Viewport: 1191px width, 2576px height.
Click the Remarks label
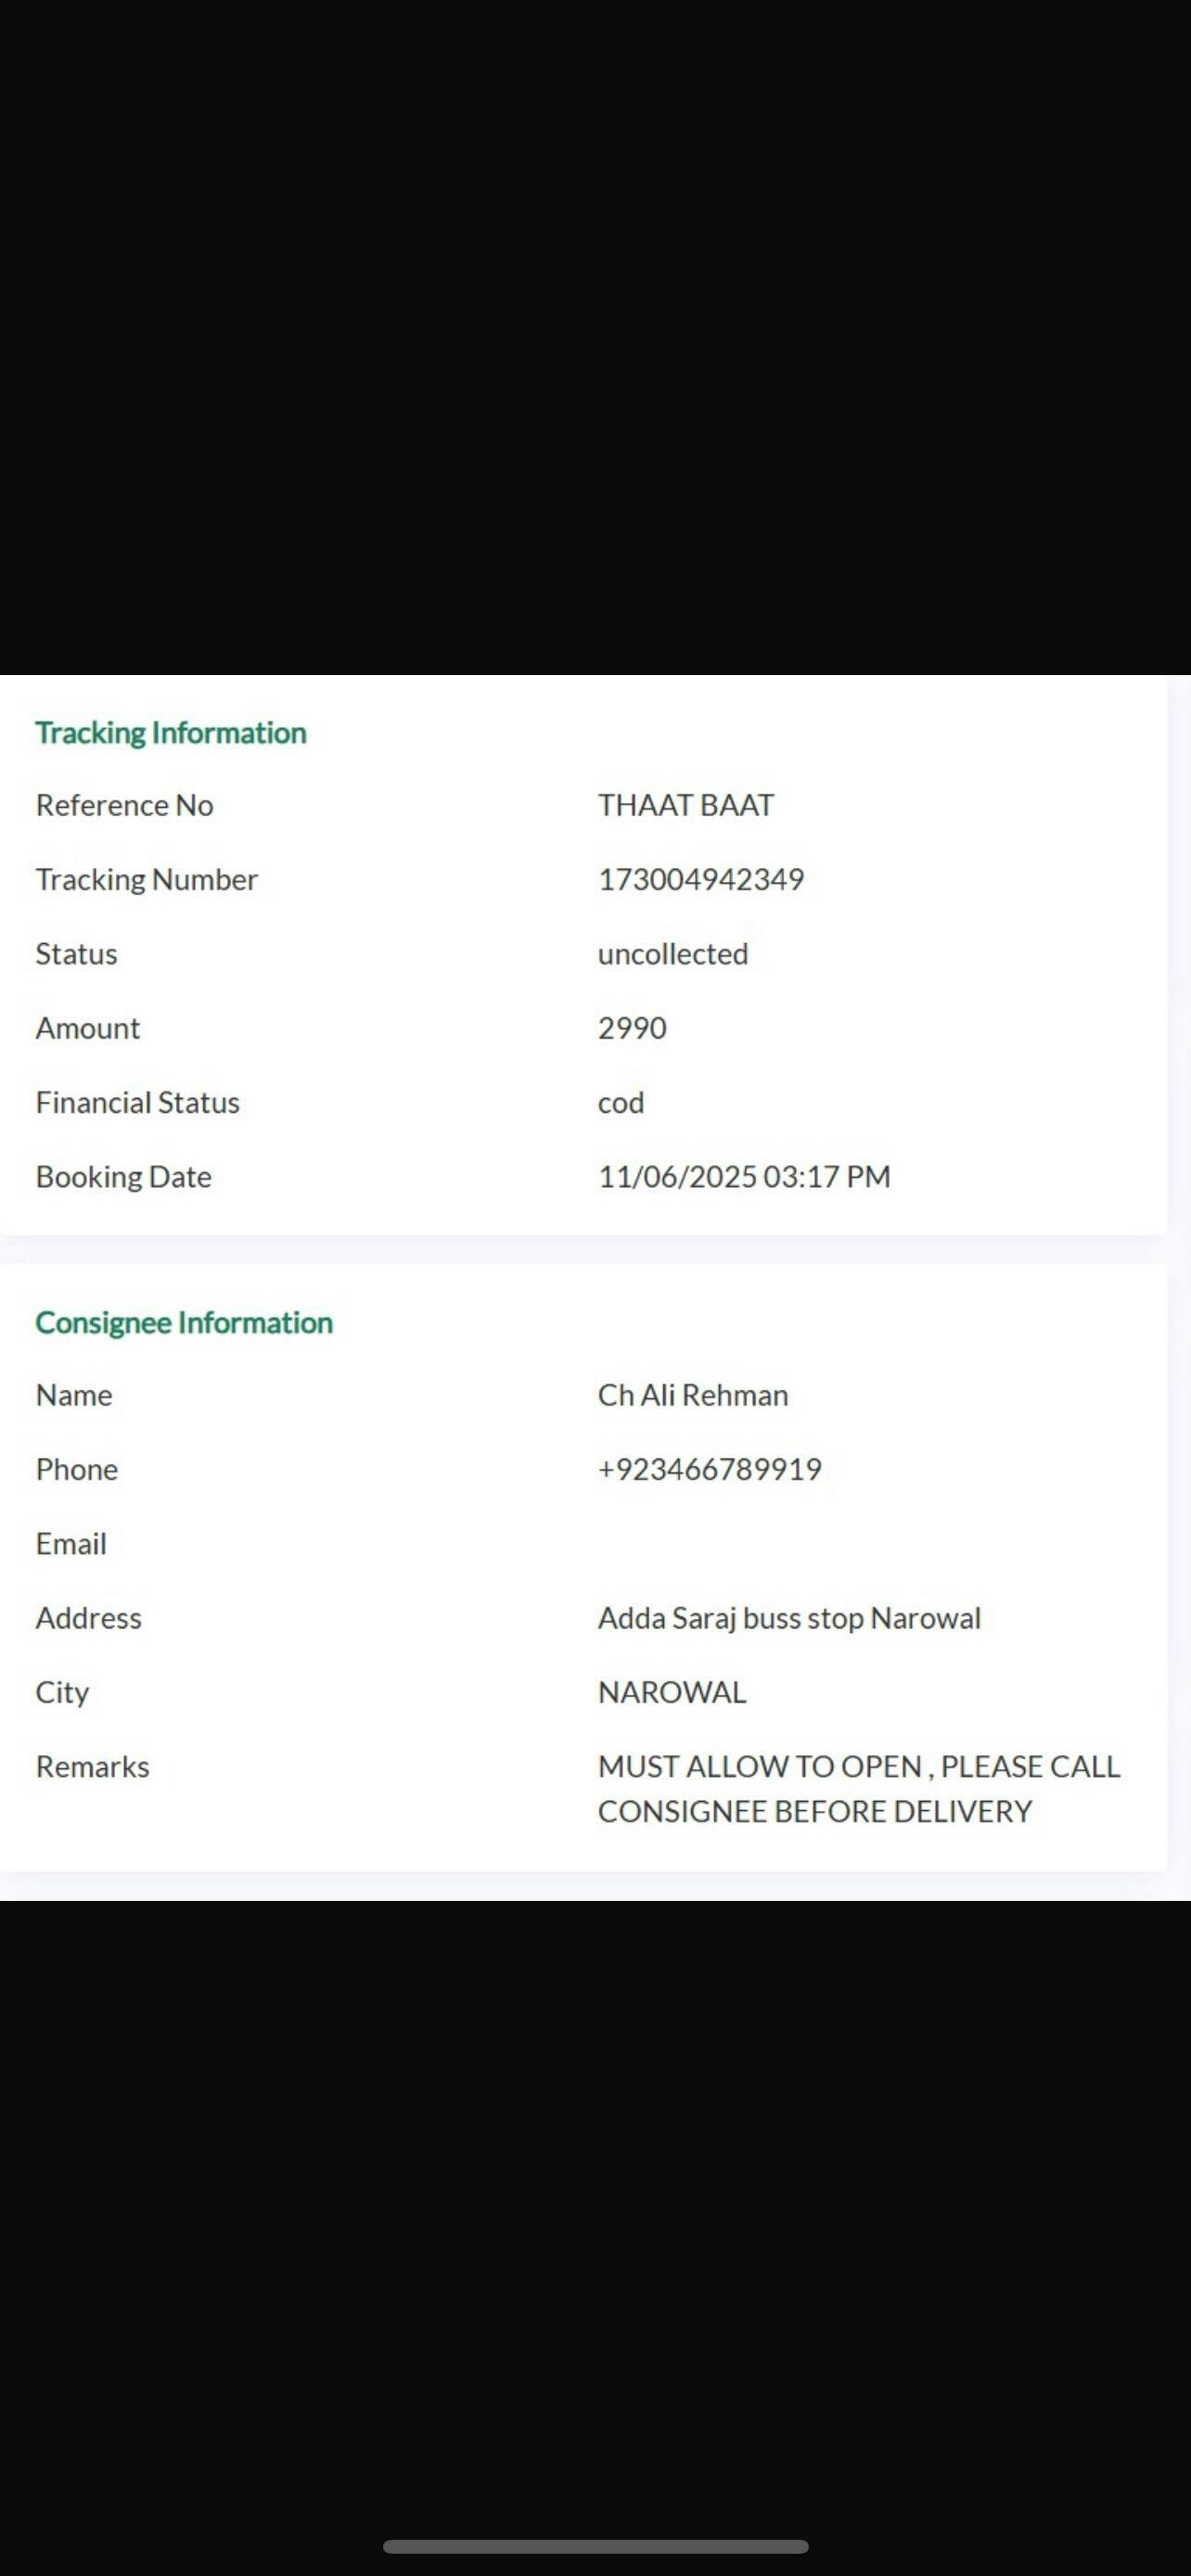[x=93, y=1767]
